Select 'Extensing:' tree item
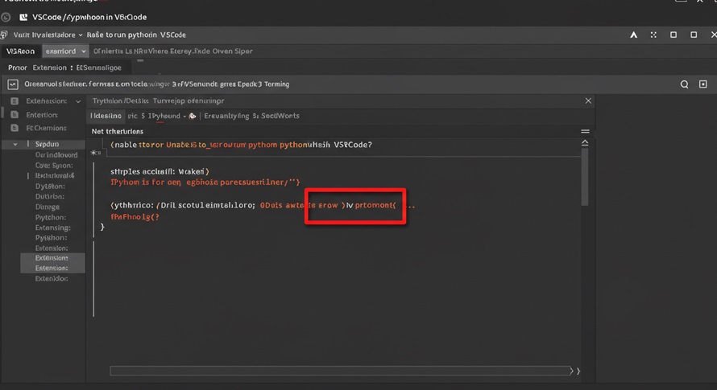This screenshot has width=717, height=390. [x=53, y=228]
